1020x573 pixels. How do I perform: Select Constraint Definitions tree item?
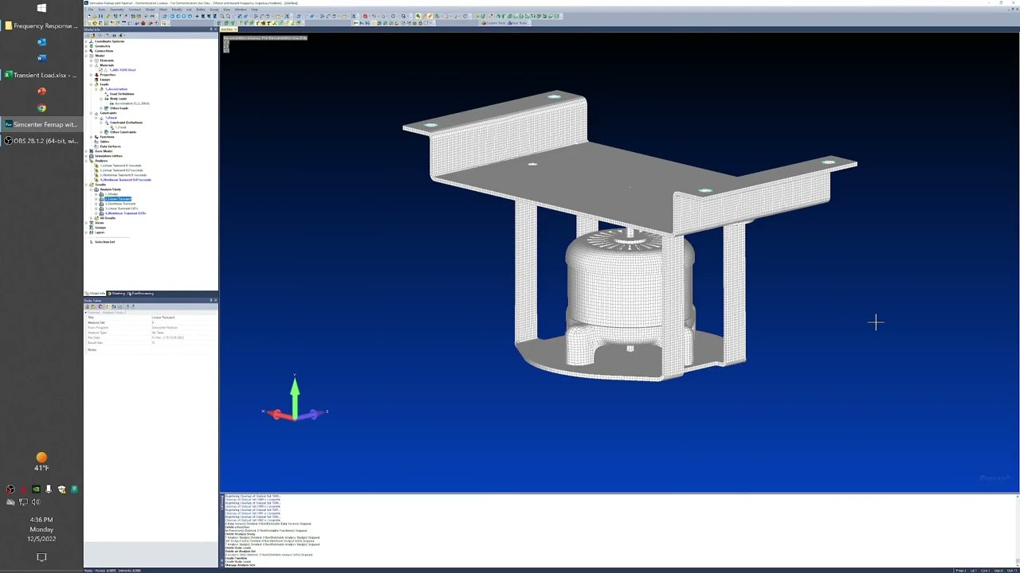pyautogui.click(x=126, y=123)
